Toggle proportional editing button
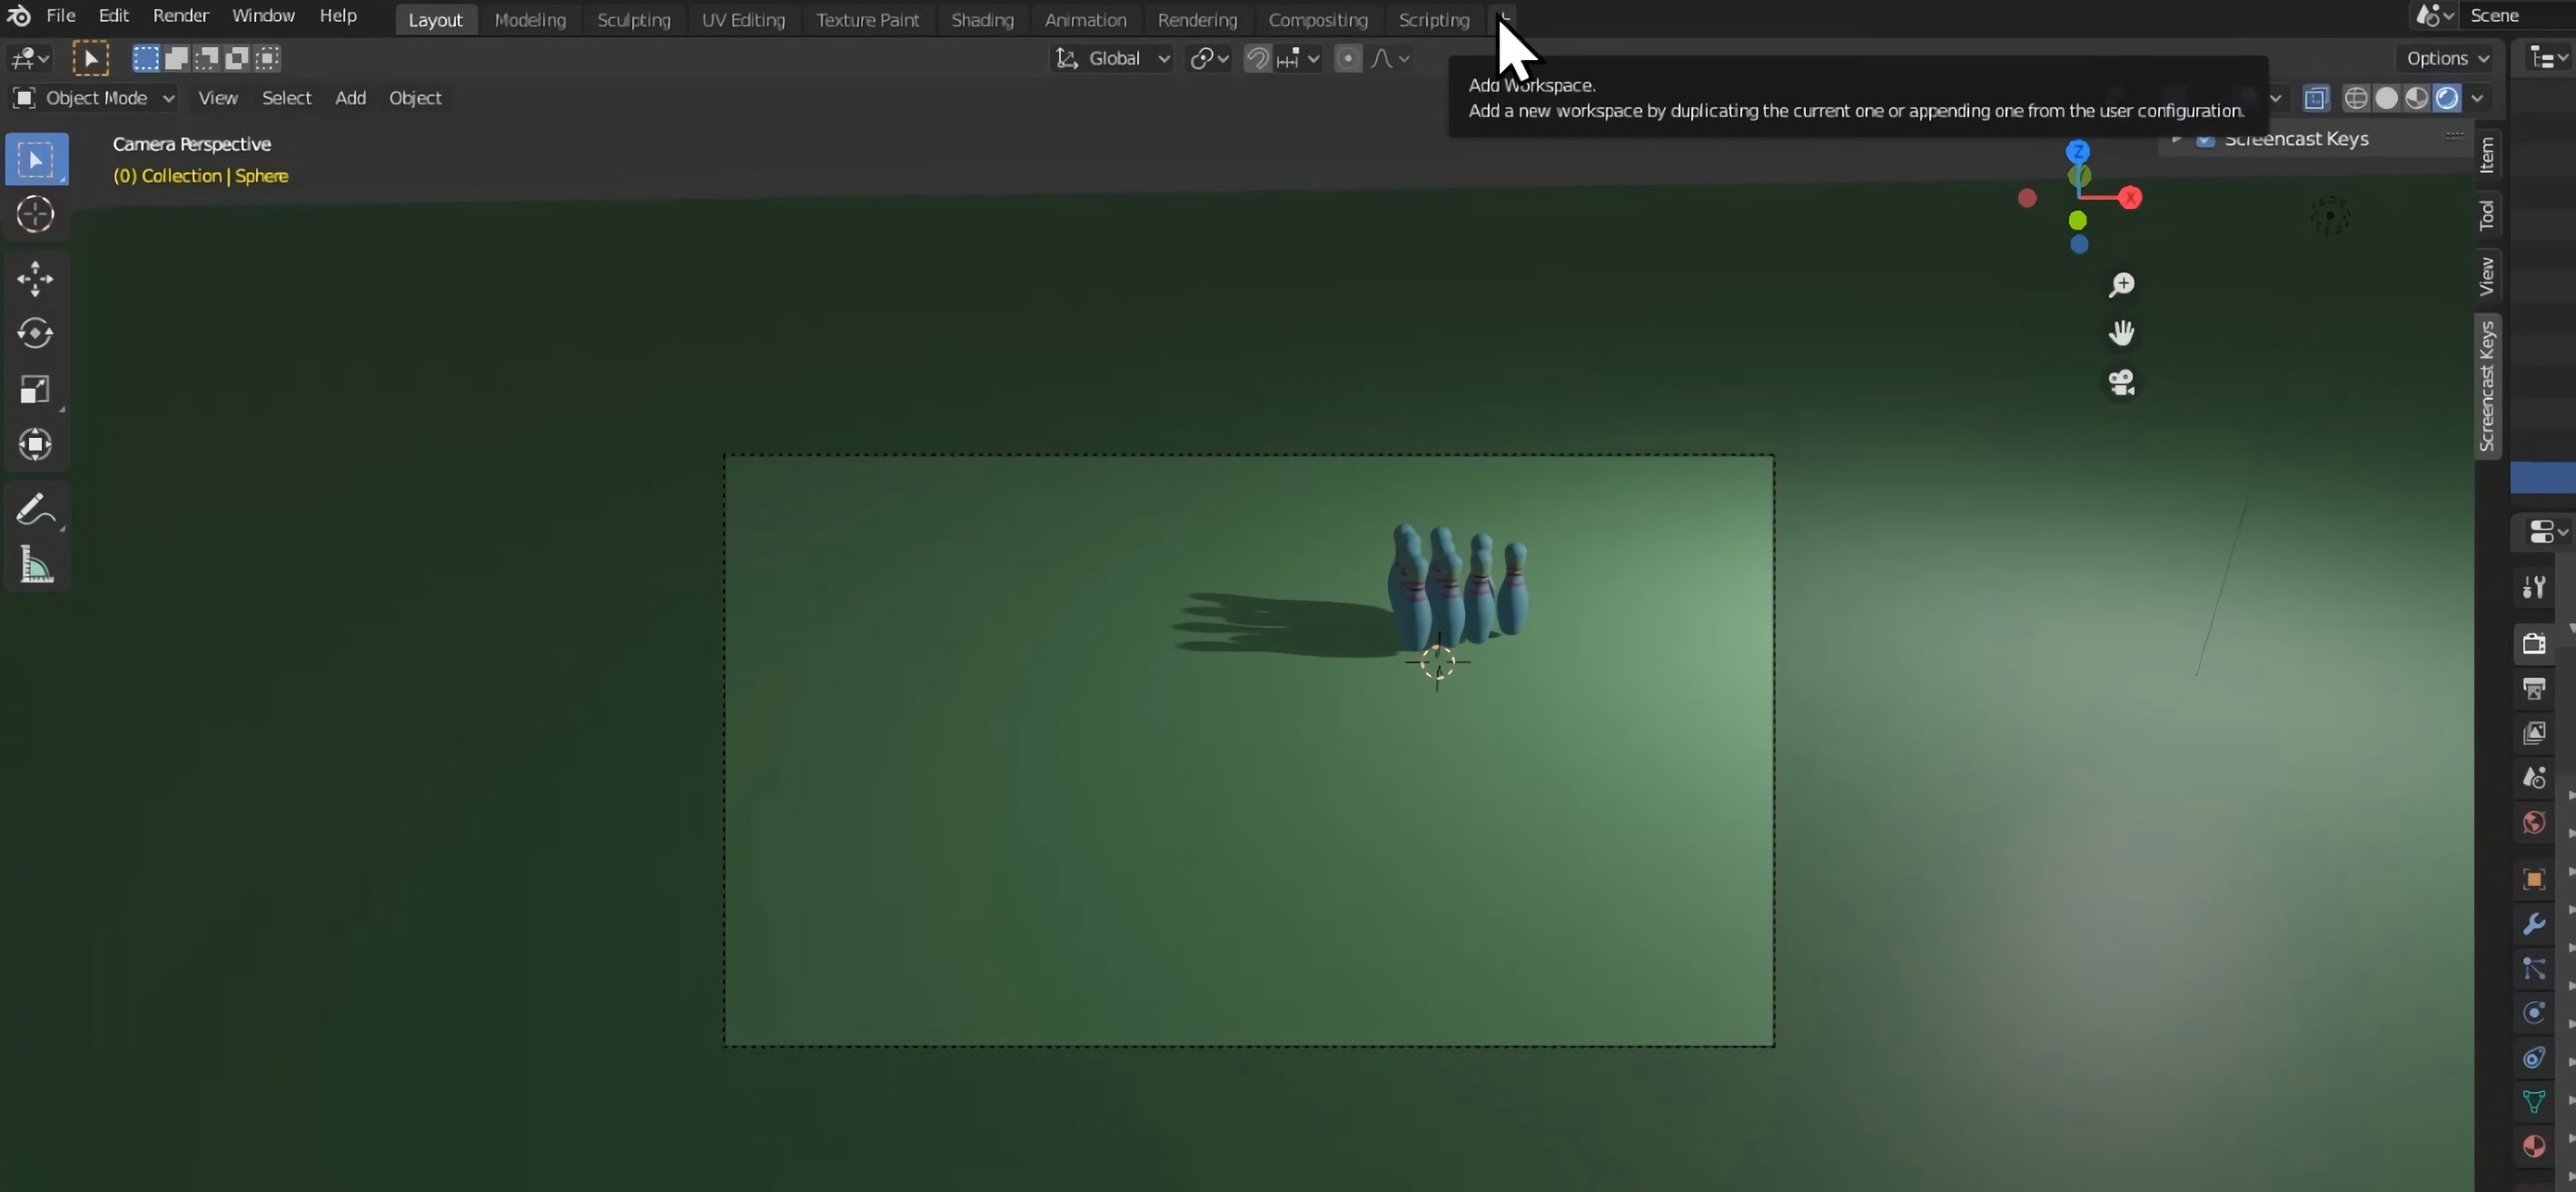 point(1347,59)
